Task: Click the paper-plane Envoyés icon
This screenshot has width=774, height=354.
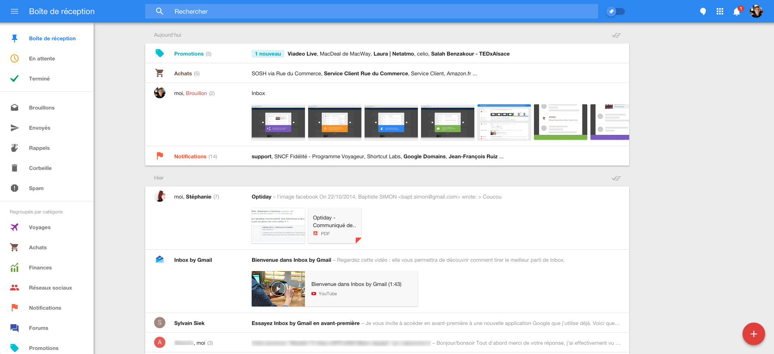Action: click(15, 128)
